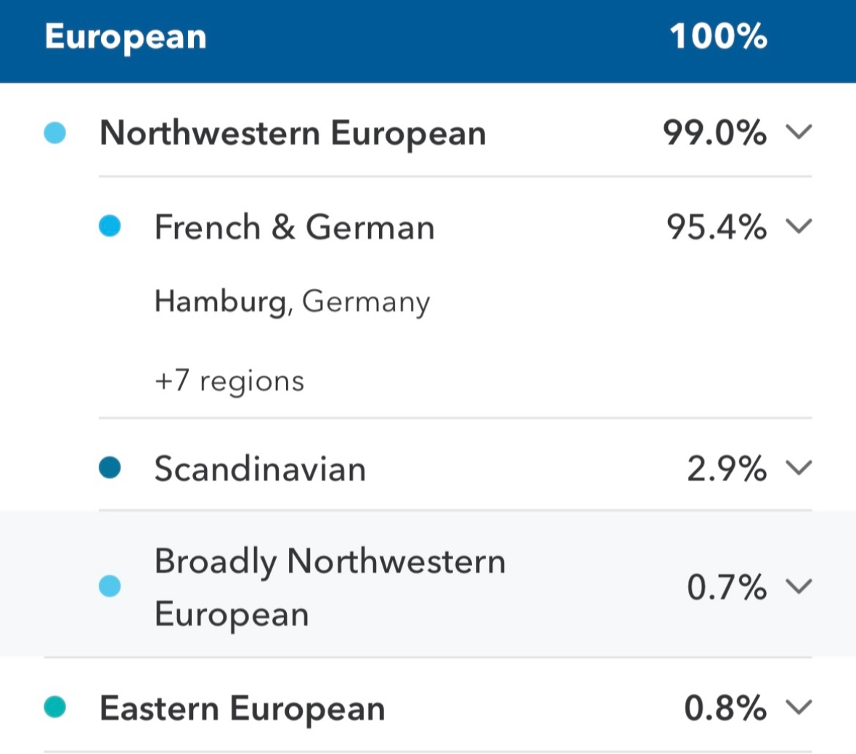The height and width of the screenshot is (754, 856).
Task: Select Broadly Northwestern European label
Action: 329,587
